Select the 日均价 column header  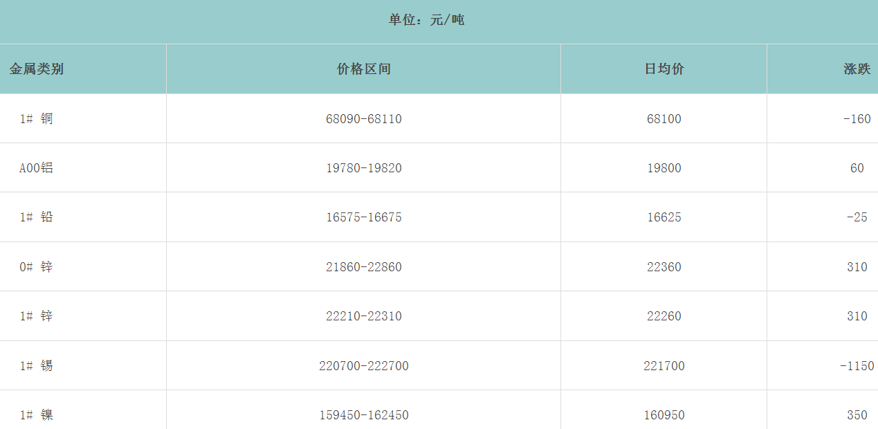point(664,69)
